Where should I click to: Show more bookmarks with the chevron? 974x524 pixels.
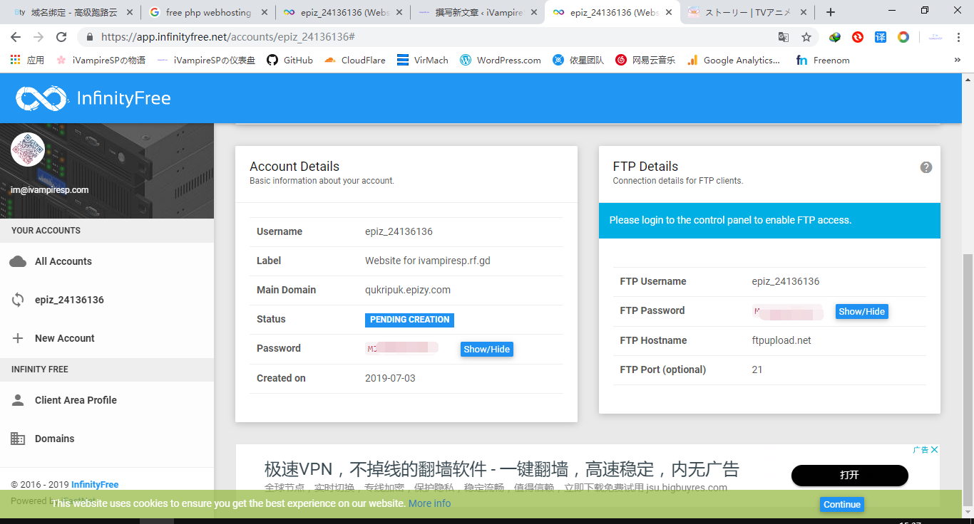pyautogui.click(x=957, y=61)
